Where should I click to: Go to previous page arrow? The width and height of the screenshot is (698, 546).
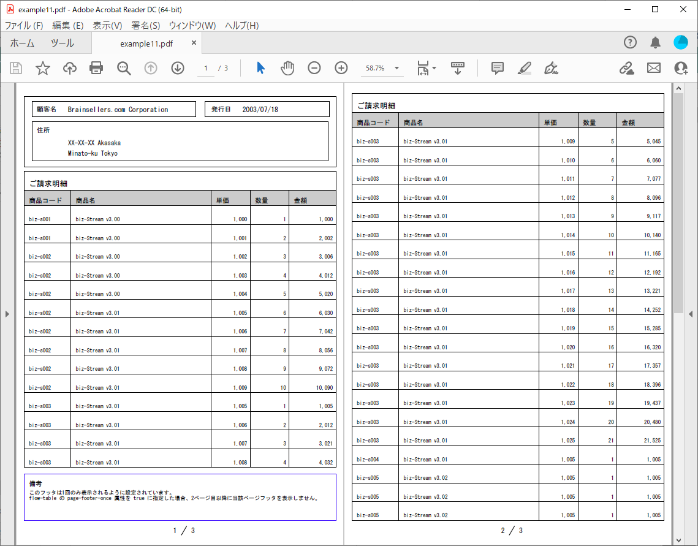151,68
